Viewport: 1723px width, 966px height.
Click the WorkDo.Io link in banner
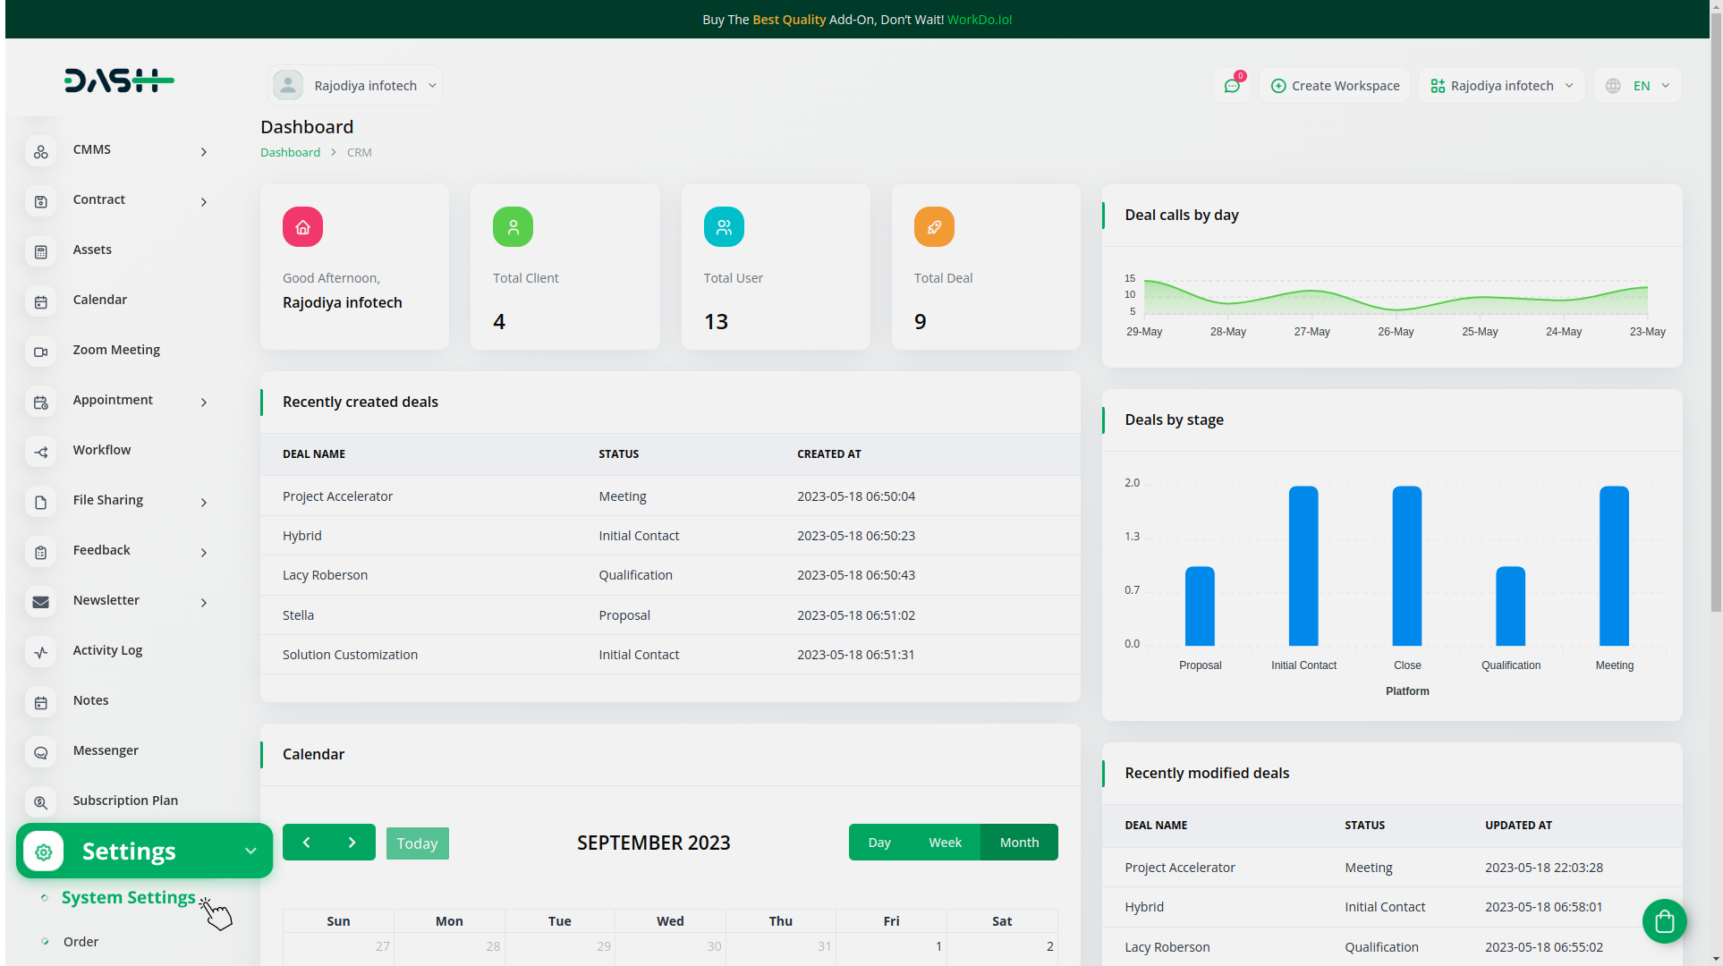[x=980, y=20]
